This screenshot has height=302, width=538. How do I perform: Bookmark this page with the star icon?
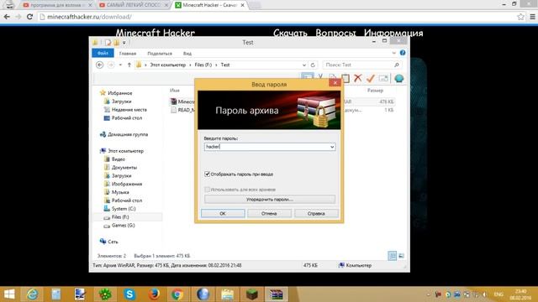(x=520, y=17)
